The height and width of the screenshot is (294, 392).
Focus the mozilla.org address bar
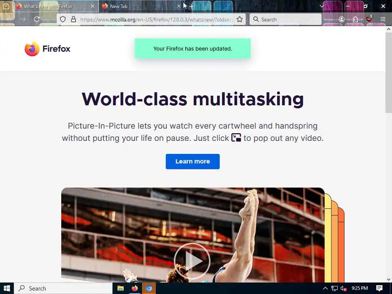(156, 20)
